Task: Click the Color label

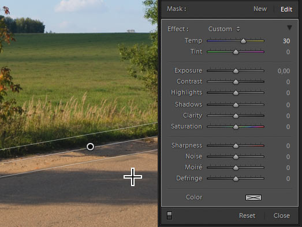Action: 194,197
